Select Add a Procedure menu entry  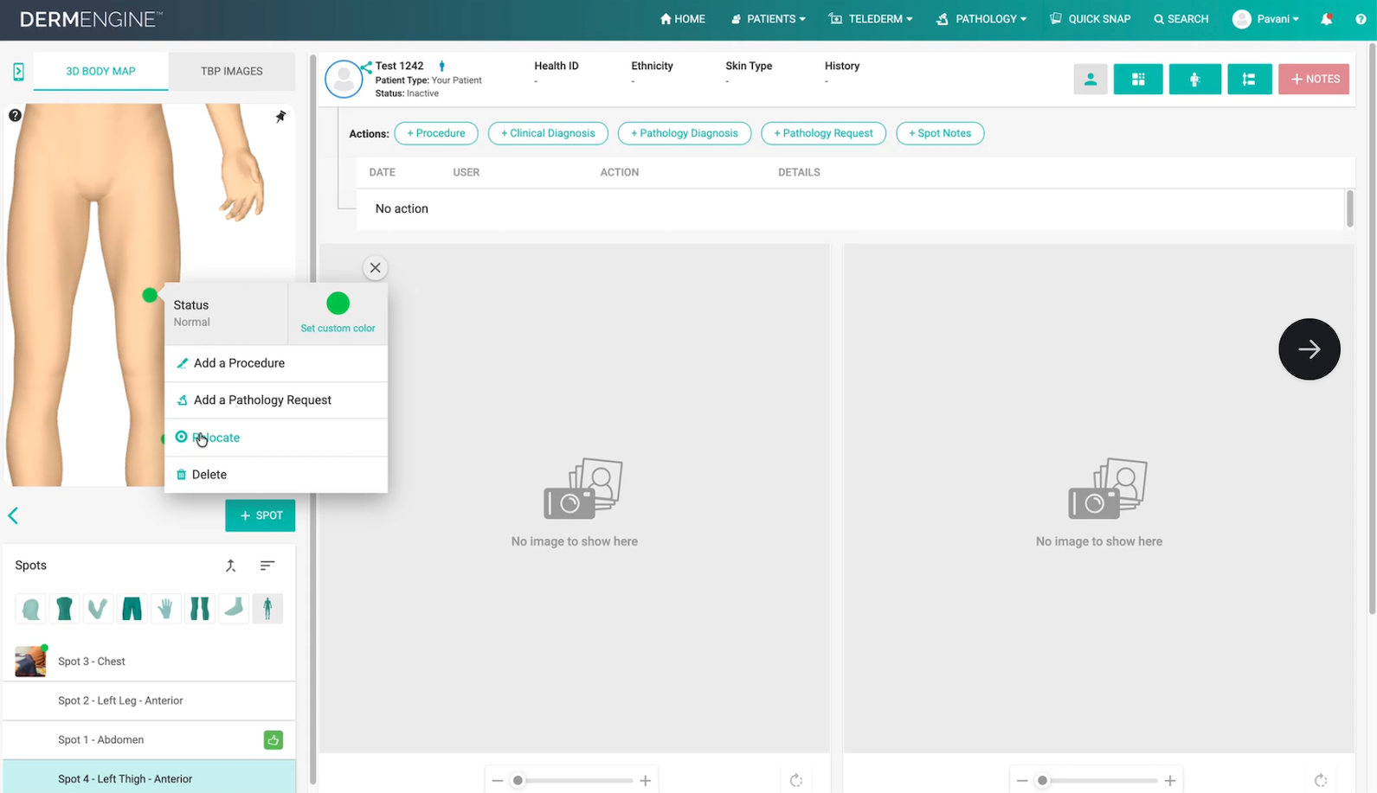click(276, 363)
